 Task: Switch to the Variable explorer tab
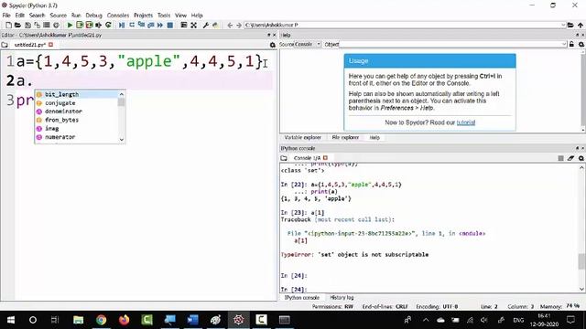coord(302,138)
